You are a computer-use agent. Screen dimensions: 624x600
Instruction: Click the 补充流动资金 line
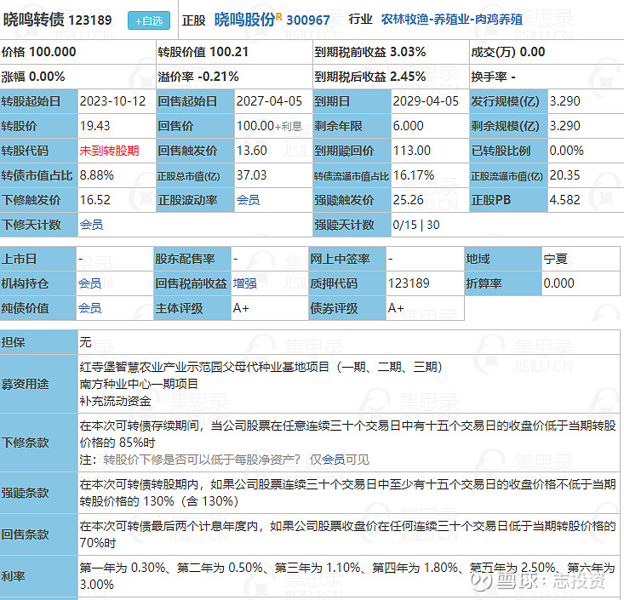pyautogui.click(x=116, y=401)
